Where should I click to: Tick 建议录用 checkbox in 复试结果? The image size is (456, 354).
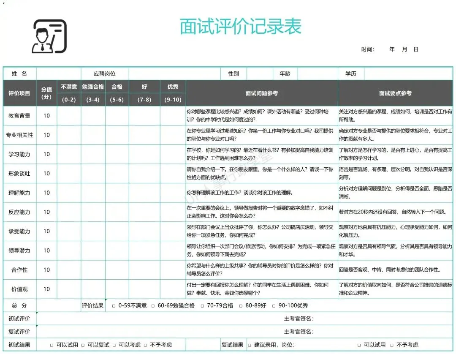click(x=250, y=345)
